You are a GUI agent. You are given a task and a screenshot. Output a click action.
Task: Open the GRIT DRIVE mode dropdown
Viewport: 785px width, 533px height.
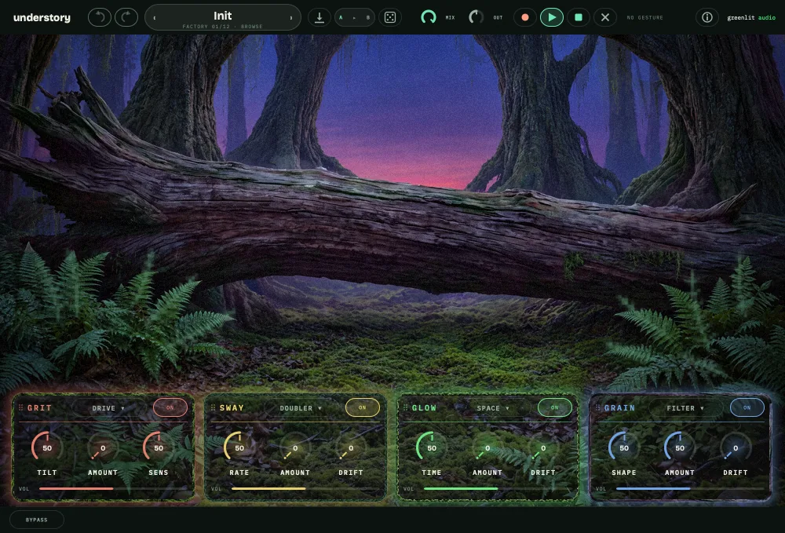point(108,408)
